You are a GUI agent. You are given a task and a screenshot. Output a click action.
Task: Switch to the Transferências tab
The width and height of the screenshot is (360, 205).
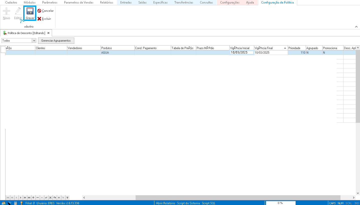[184, 3]
